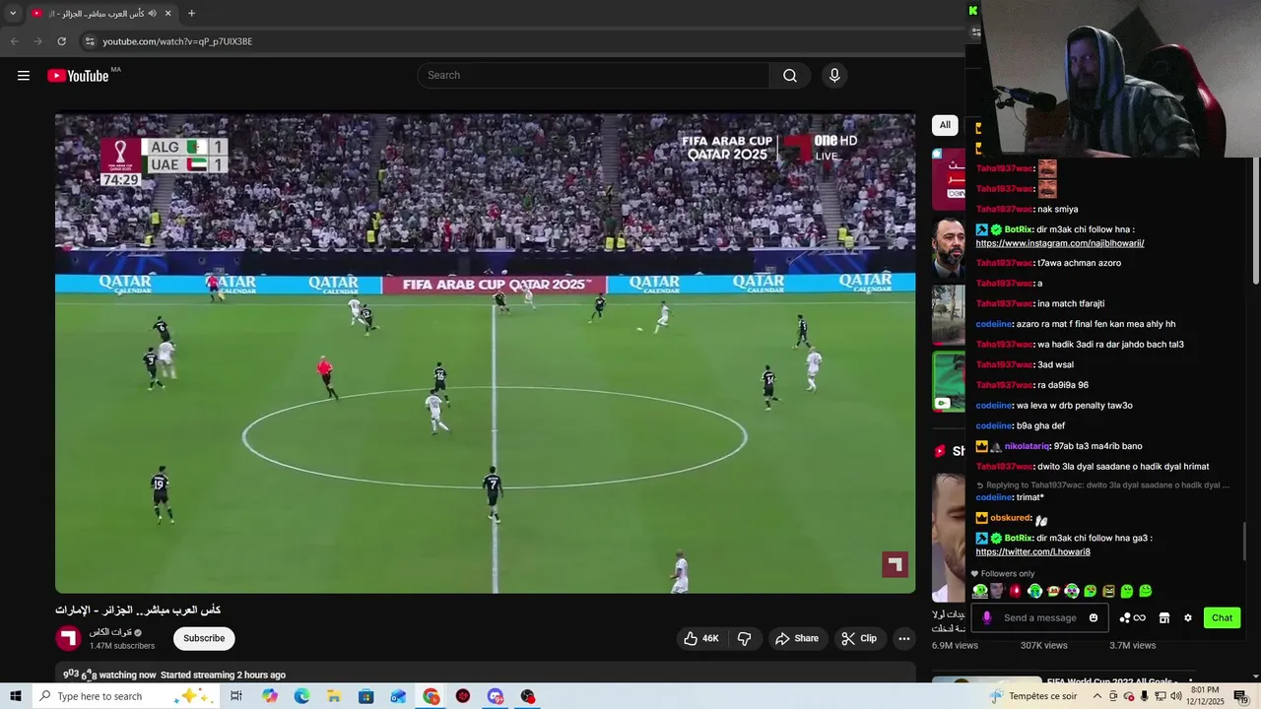Click the taskbar Type here to search box
The image size is (1261, 709).
(x=128, y=696)
